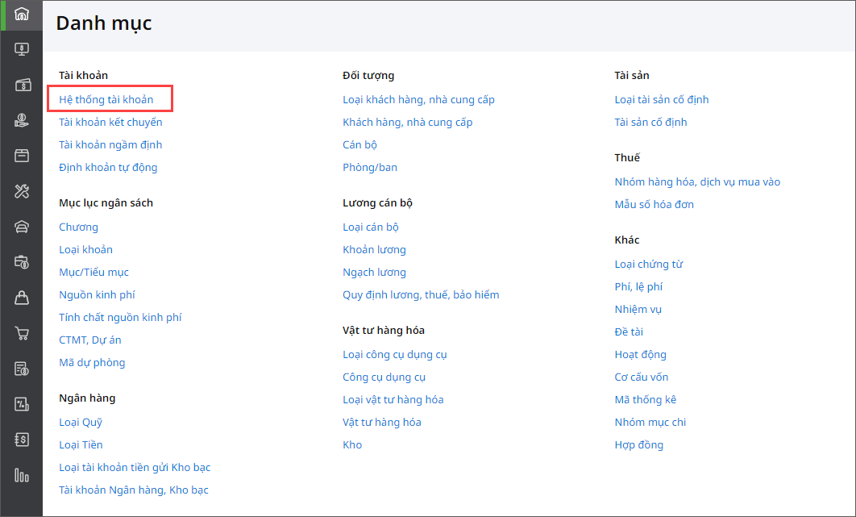Open the percent document sidebar icon

tap(22, 404)
